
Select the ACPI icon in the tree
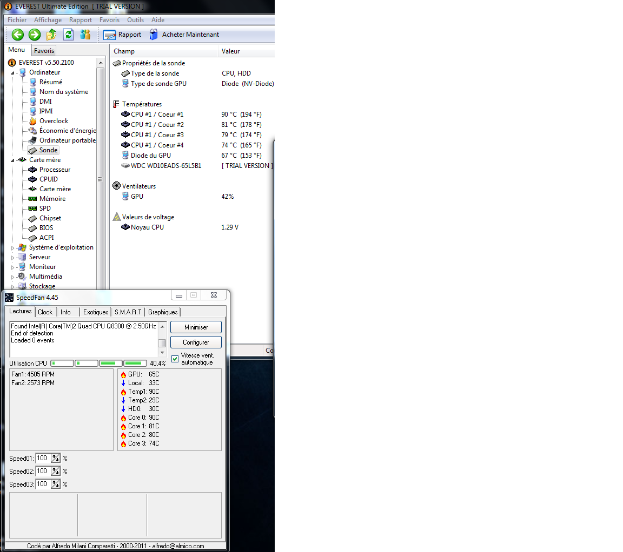(x=32, y=238)
